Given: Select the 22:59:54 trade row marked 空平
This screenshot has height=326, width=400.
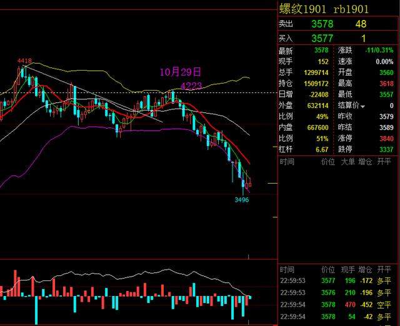Looking at the screenshot, I should click(336, 305).
